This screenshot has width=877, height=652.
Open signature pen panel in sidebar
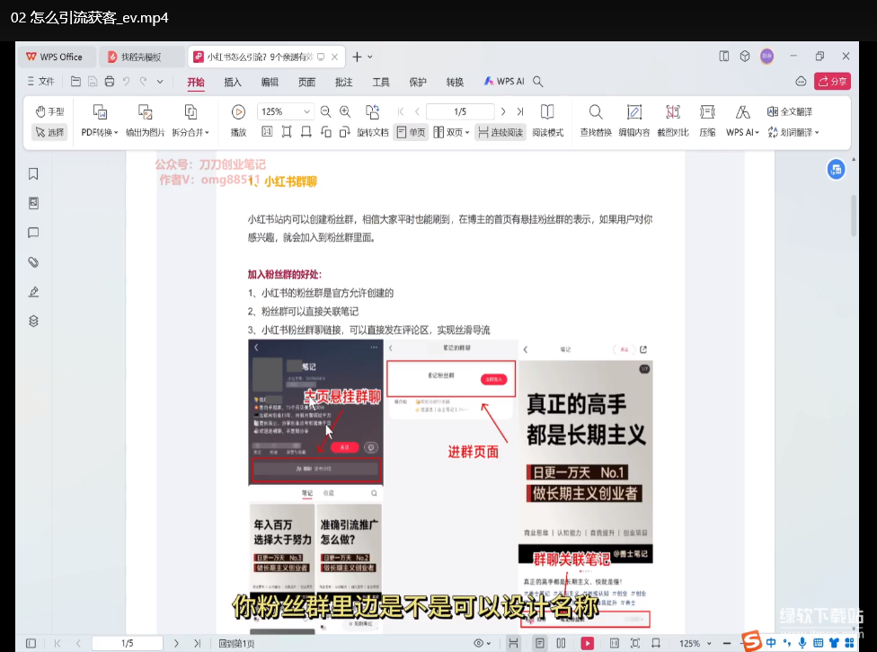tap(33, 292)
